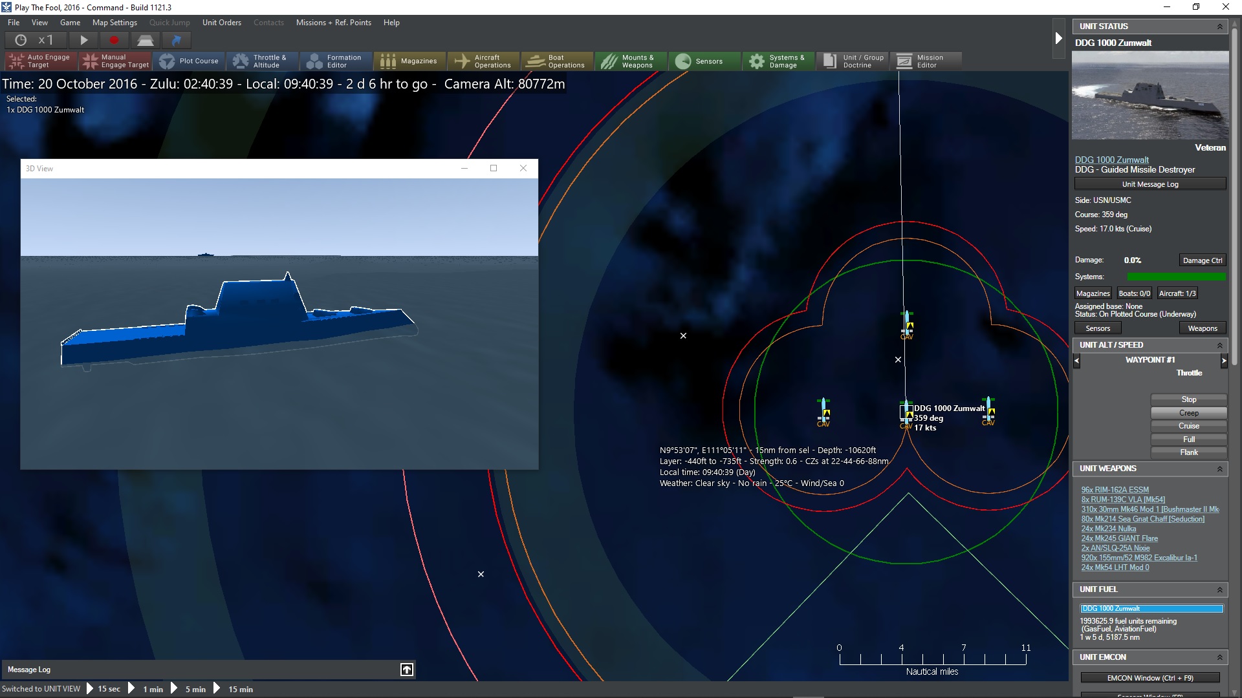This screenshot has height=698, width=1242.
Task: Open the Magazines window
Action: tap(410, 61)
